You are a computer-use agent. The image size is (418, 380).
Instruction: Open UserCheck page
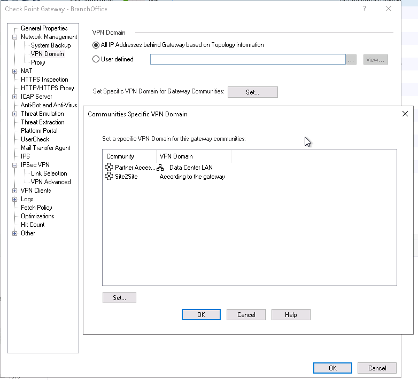[35, 139]
